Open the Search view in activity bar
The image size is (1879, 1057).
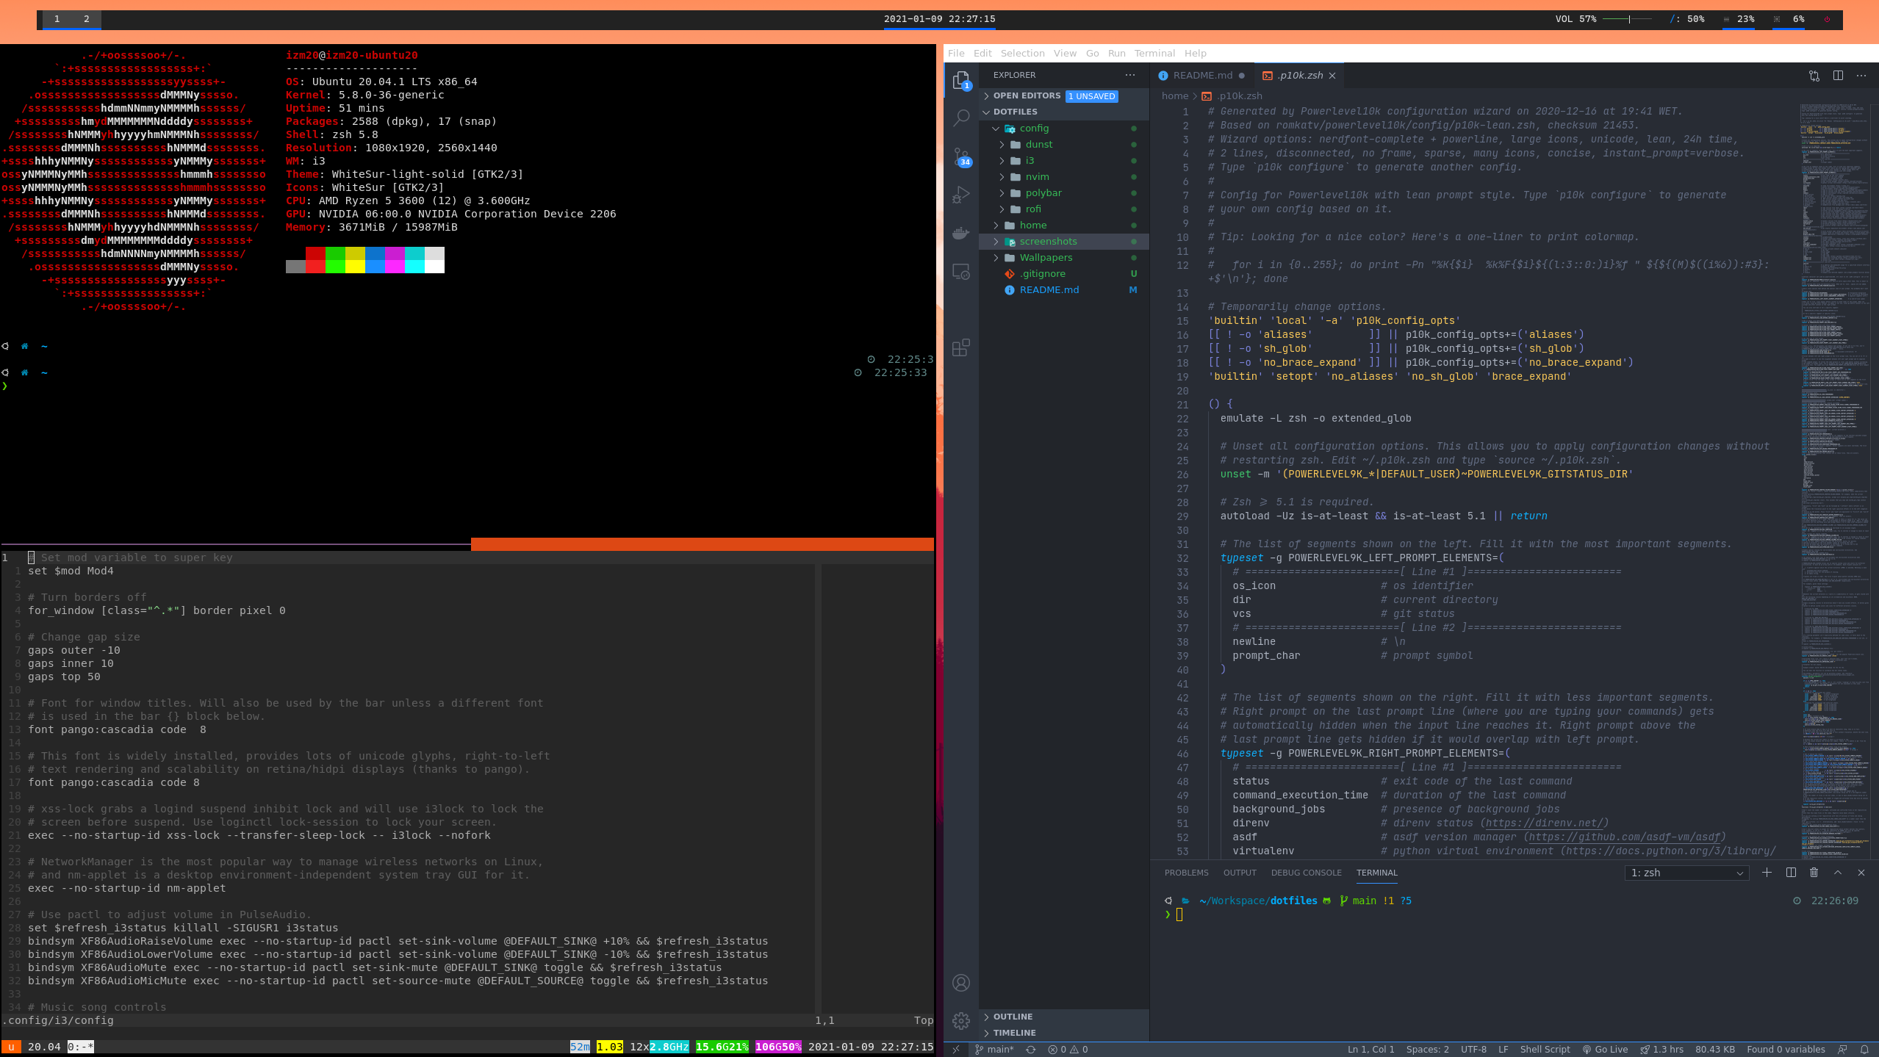pyautogui.click(x=961, y=118)
